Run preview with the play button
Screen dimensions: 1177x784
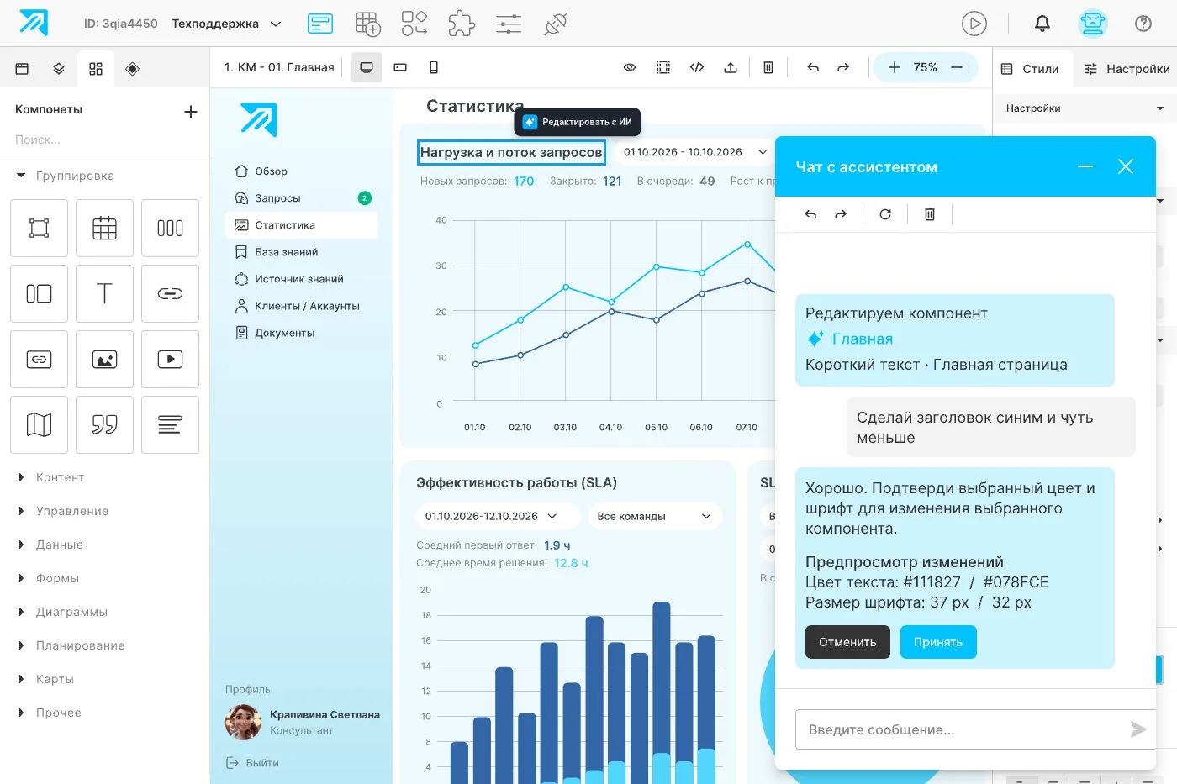coord(974,24)
